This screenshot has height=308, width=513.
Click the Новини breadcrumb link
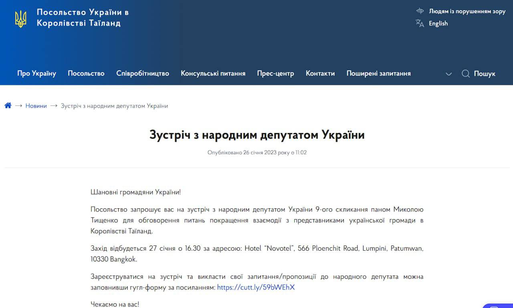tap(36, 106)
